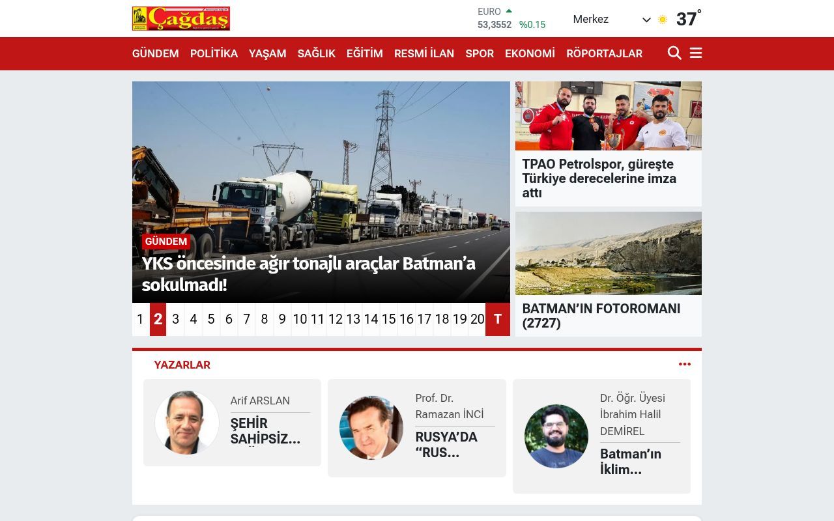This screenshot has width=834, height=521.
Task: View slider page 20
Action: pyautogui.click(x=478, y=319)
